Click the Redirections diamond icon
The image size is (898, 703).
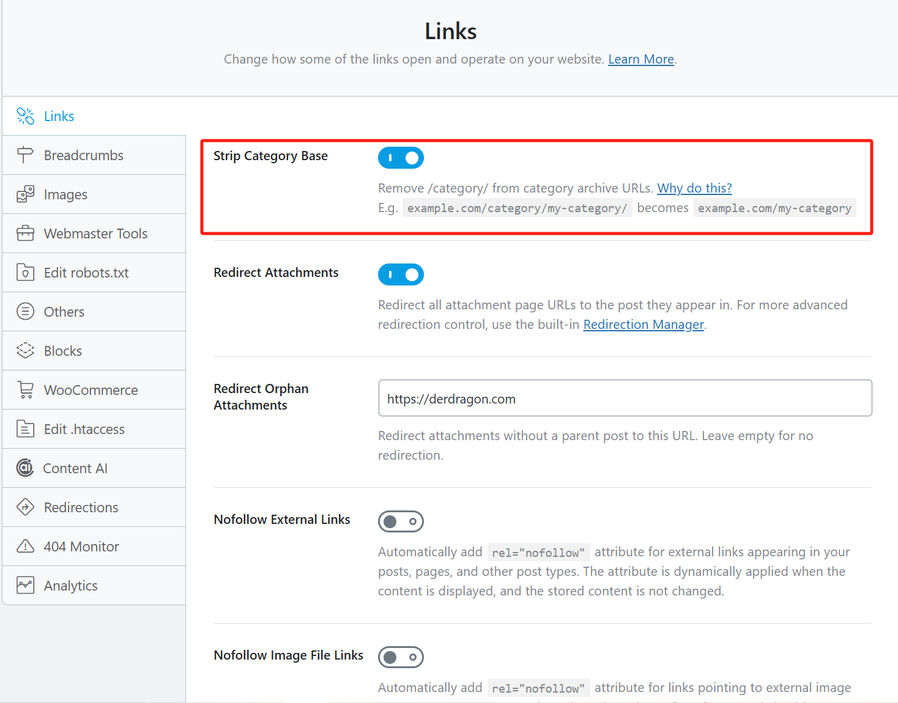[x=25, y=507]
